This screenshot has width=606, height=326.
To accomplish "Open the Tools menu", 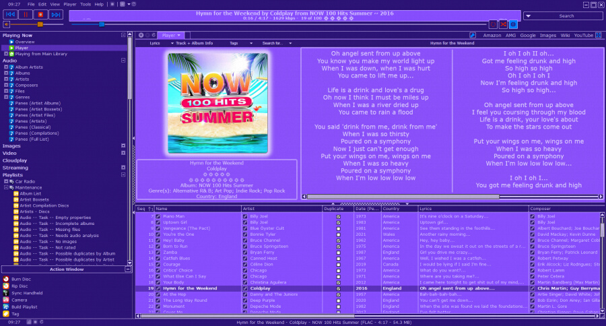I will [86, 4].
